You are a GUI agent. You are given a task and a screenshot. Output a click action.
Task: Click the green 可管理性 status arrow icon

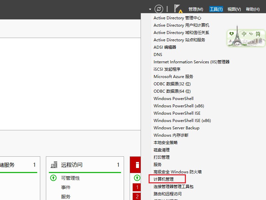pyautogui.click(x=53, y=178)
